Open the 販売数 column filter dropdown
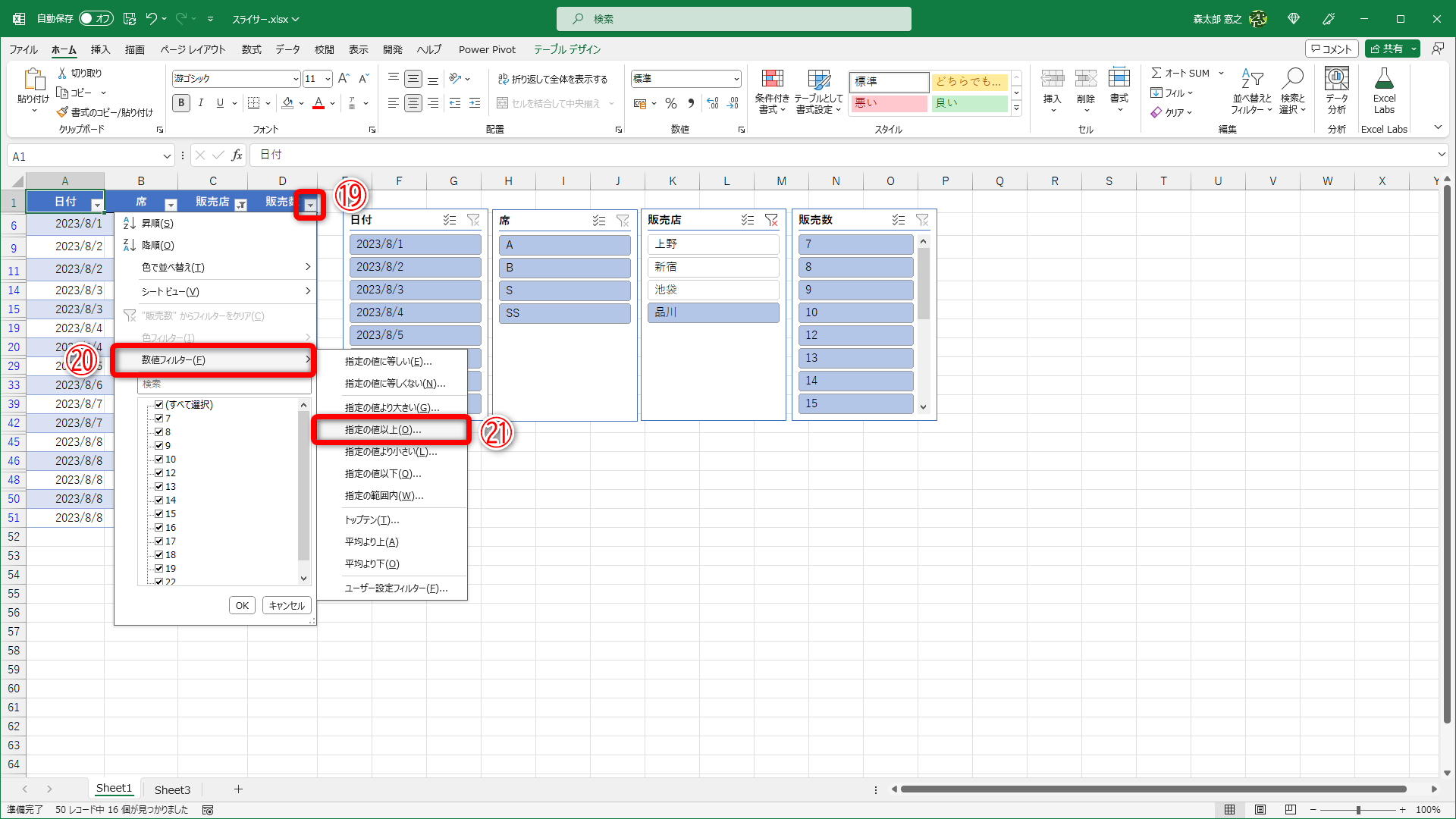The width and height of the screenshot is (1456, 819). click(x=310, y=205)
